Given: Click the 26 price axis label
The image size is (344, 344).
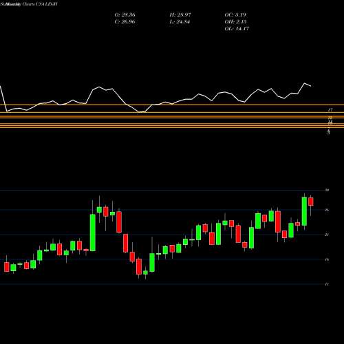Looking at the screenshot, I should coord(327,210).
